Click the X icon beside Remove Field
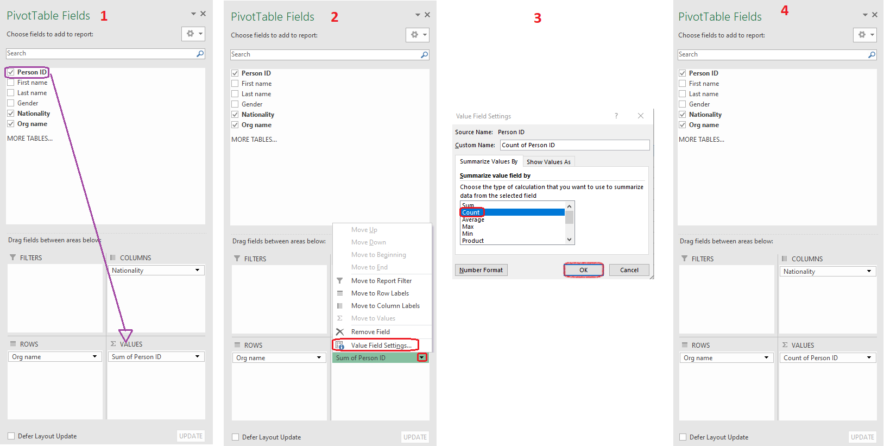 point(340,332)
